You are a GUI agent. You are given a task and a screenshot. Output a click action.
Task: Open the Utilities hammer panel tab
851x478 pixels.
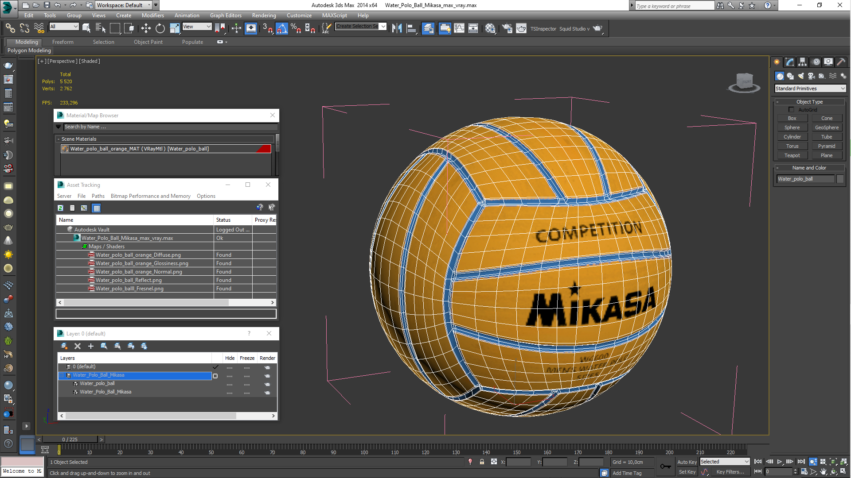841,62
